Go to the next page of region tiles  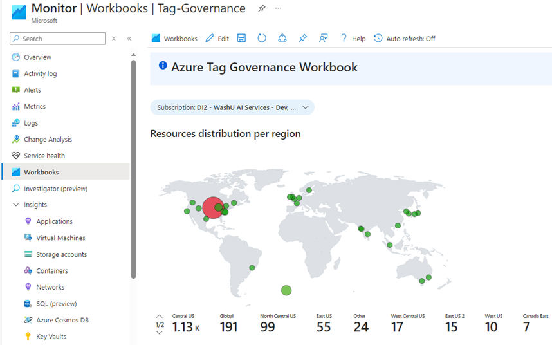[x=160, y=333]
